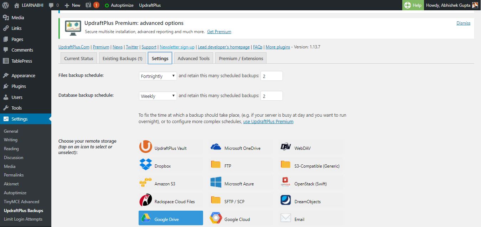Open Settings menu in the sidebar

coord(26,119)
